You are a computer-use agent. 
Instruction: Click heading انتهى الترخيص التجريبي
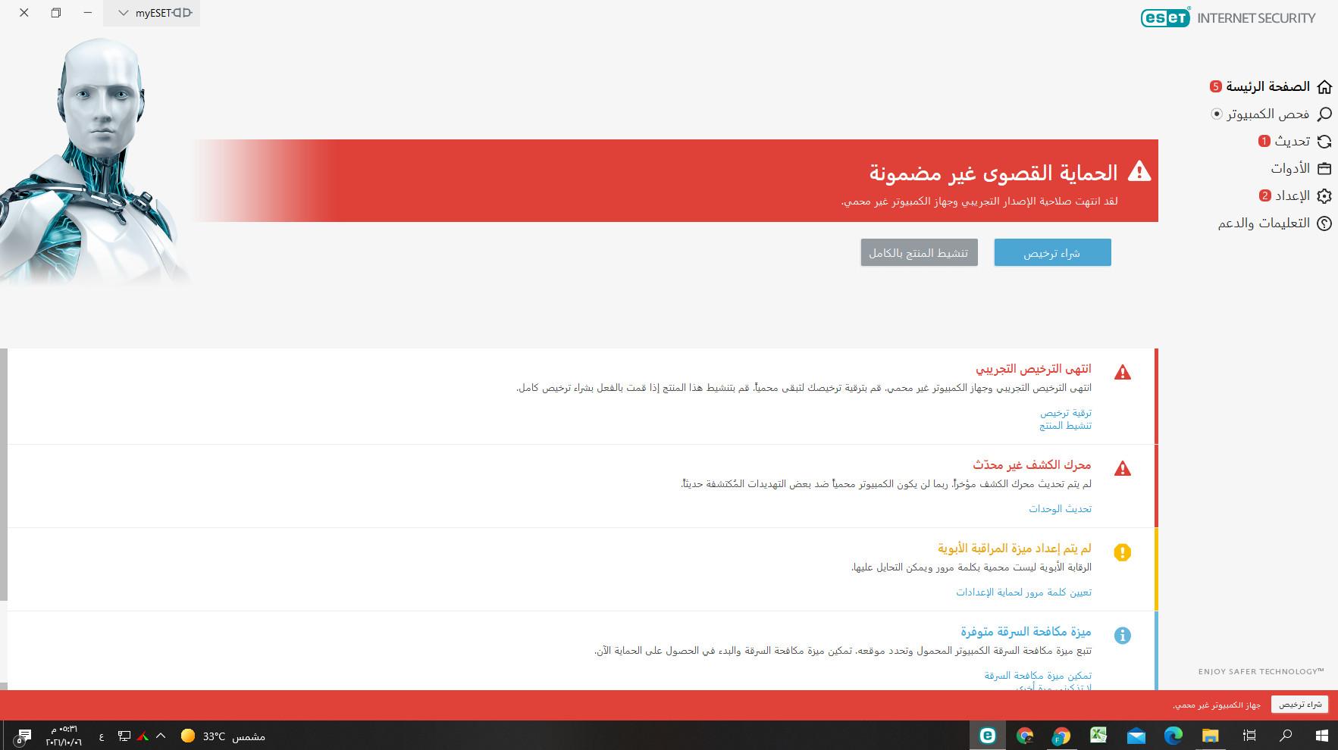(x=1033, y=369)
